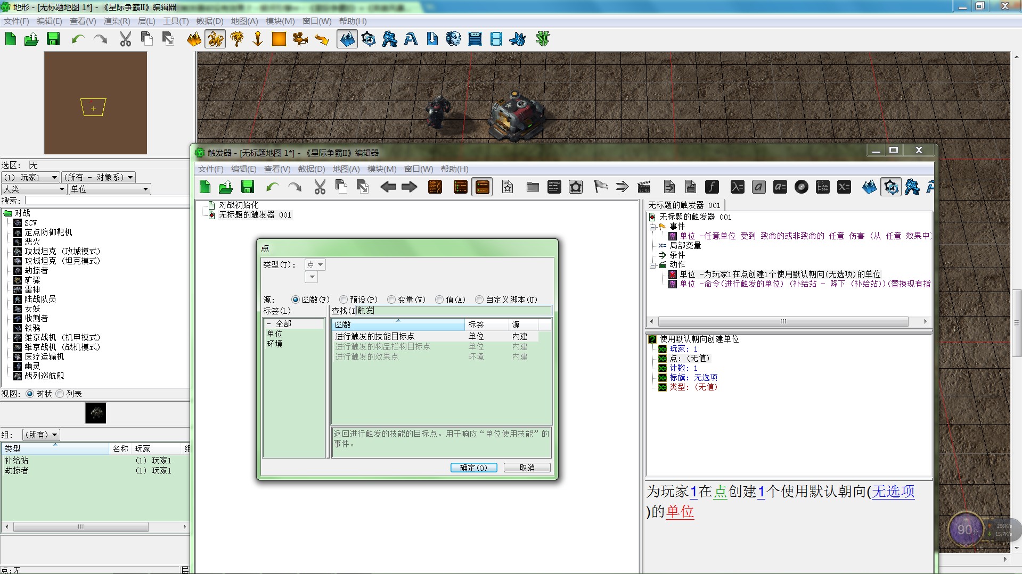
Task: Click the New Variable X= icon
Action: click(844, 187)
